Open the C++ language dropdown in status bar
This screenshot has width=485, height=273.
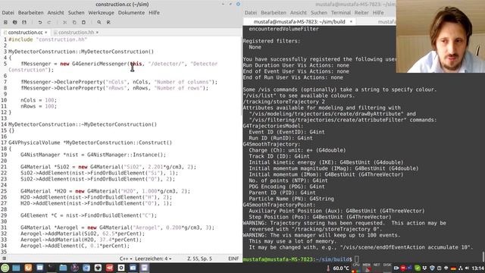point(126,259)
